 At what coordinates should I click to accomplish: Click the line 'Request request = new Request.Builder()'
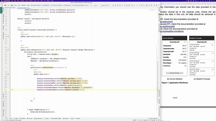(x=33, y=19)
